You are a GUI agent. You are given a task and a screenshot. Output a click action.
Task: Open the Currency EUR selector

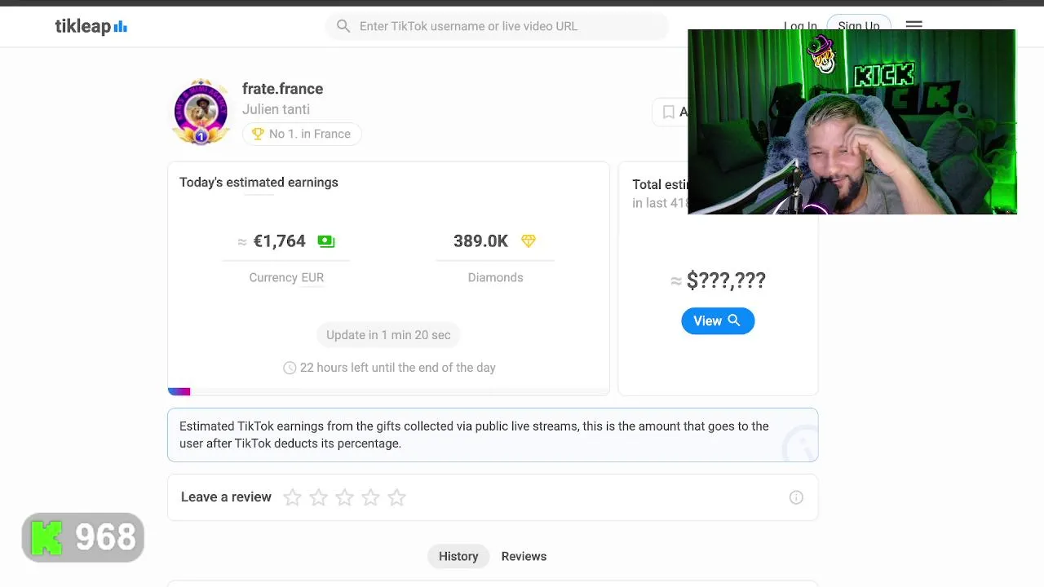(286, 277)
